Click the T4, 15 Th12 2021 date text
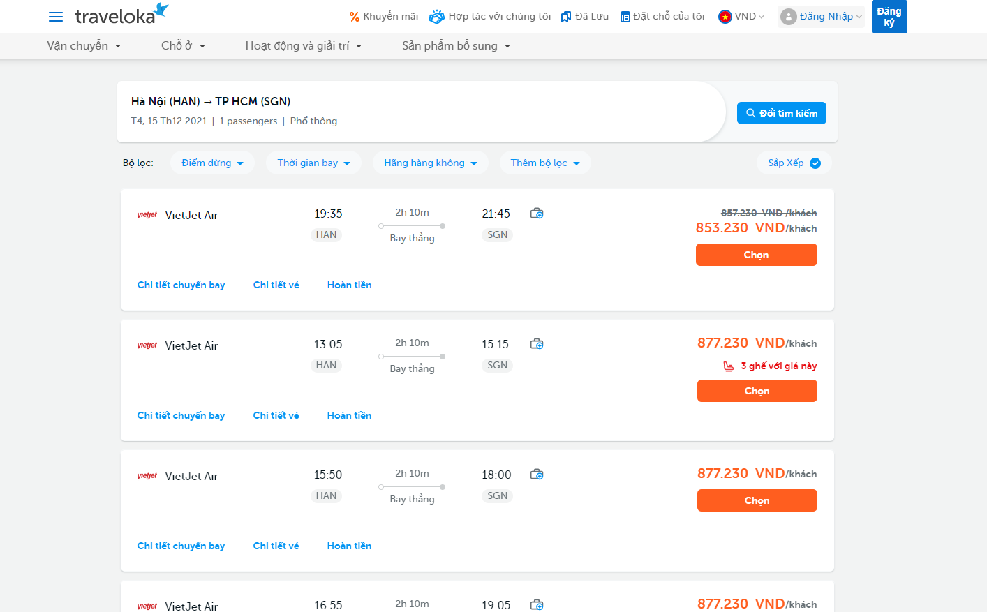Image resolution: width=987 pixels, height=612 pixels. point(169,121)
